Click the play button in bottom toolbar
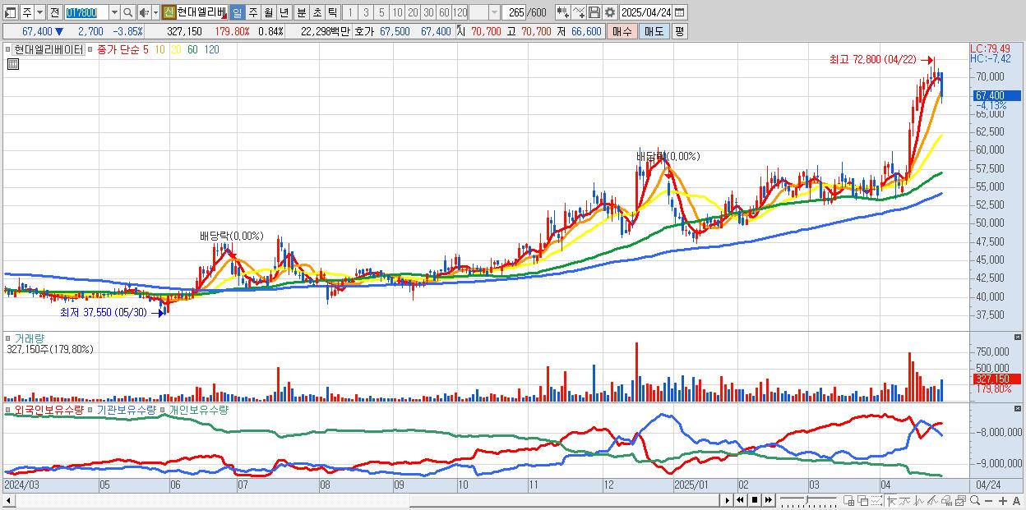1026x510 pixels. 728,500
